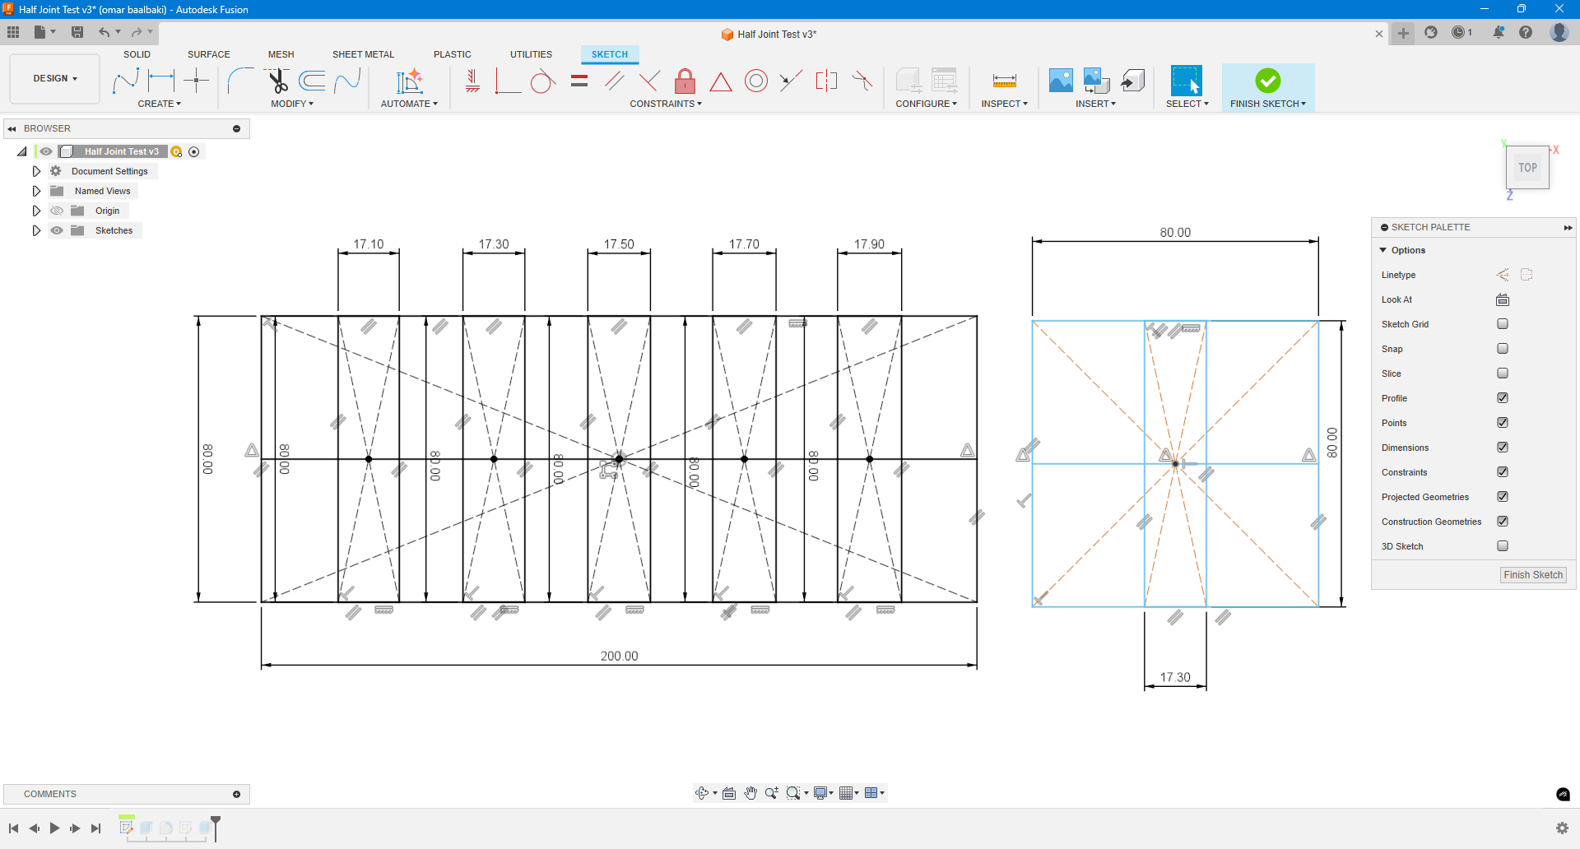Apply the Triangle-shaped constraint icon
1580x849 pixels.
point(721,81)
